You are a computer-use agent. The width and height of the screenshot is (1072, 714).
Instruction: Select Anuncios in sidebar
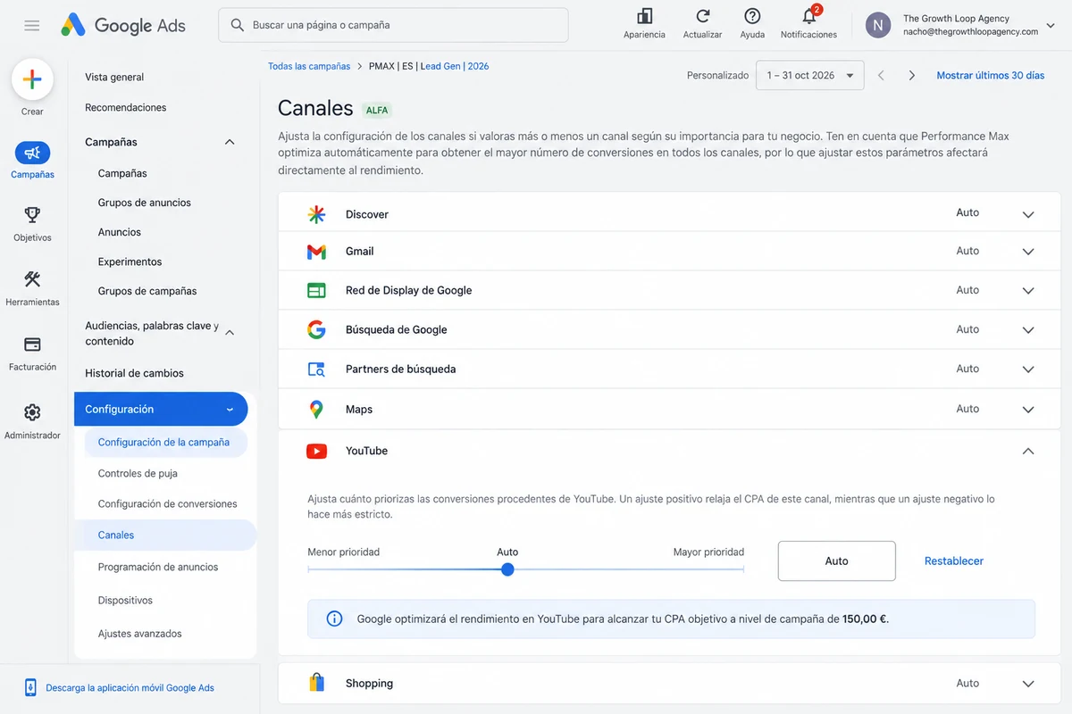[x=120, y=232]
